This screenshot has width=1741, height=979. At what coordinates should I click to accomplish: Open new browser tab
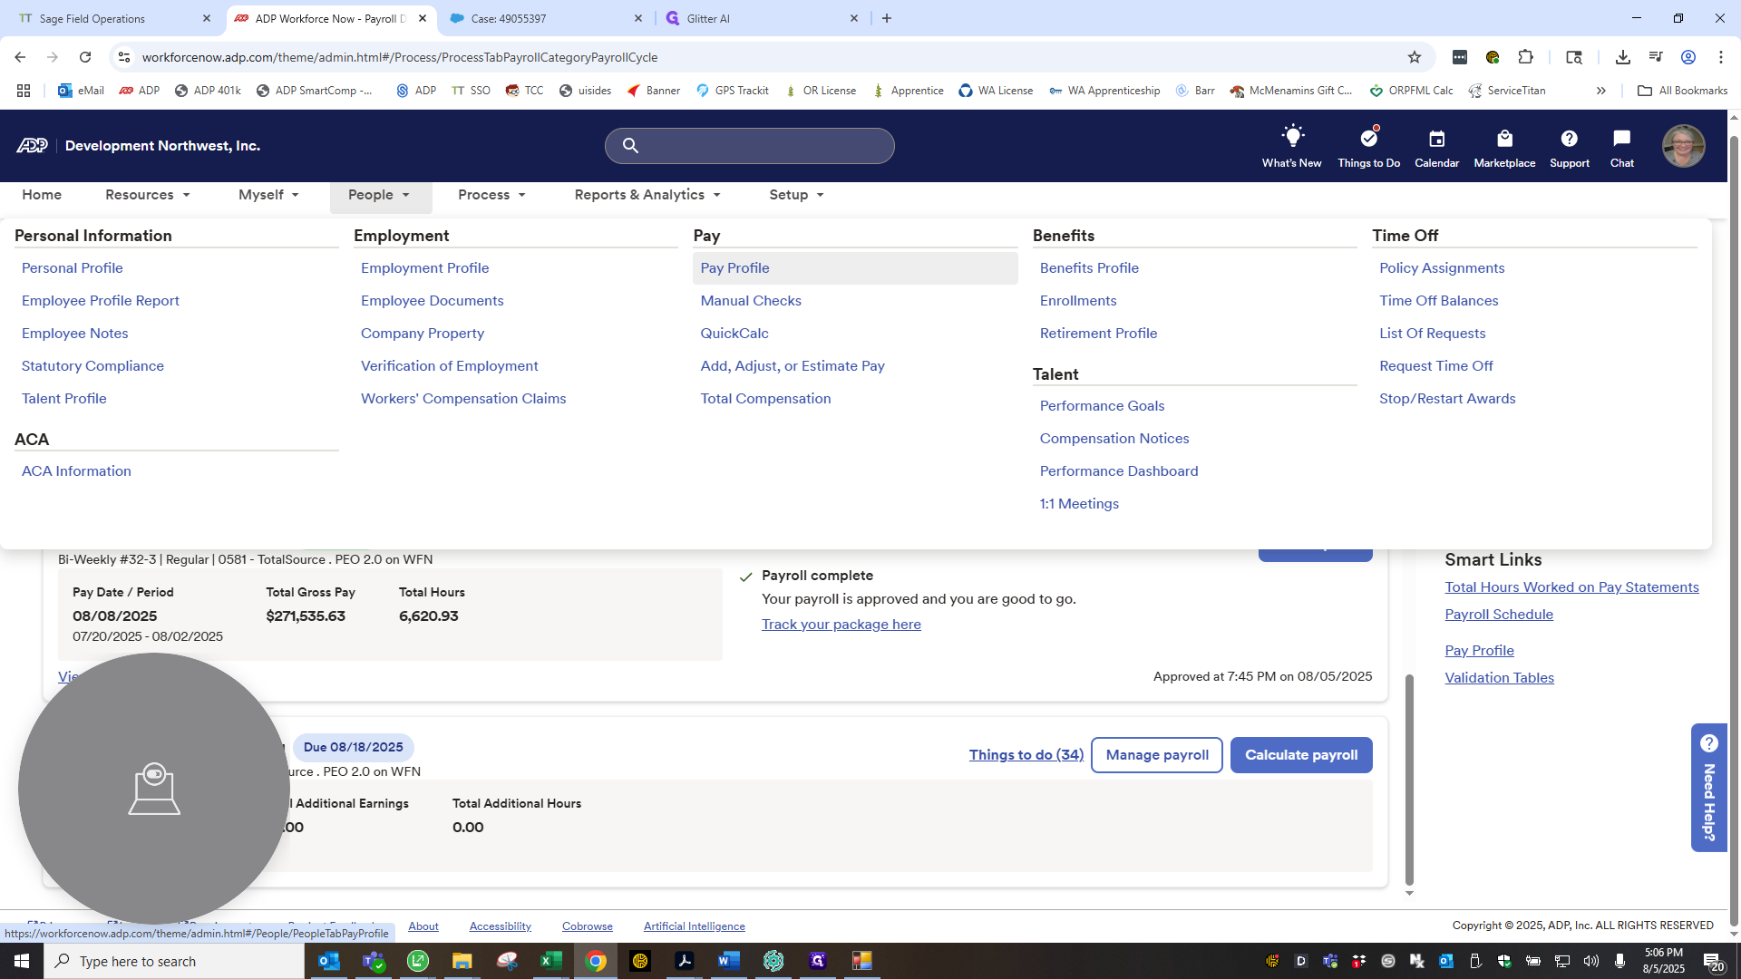tap(886, 18)
